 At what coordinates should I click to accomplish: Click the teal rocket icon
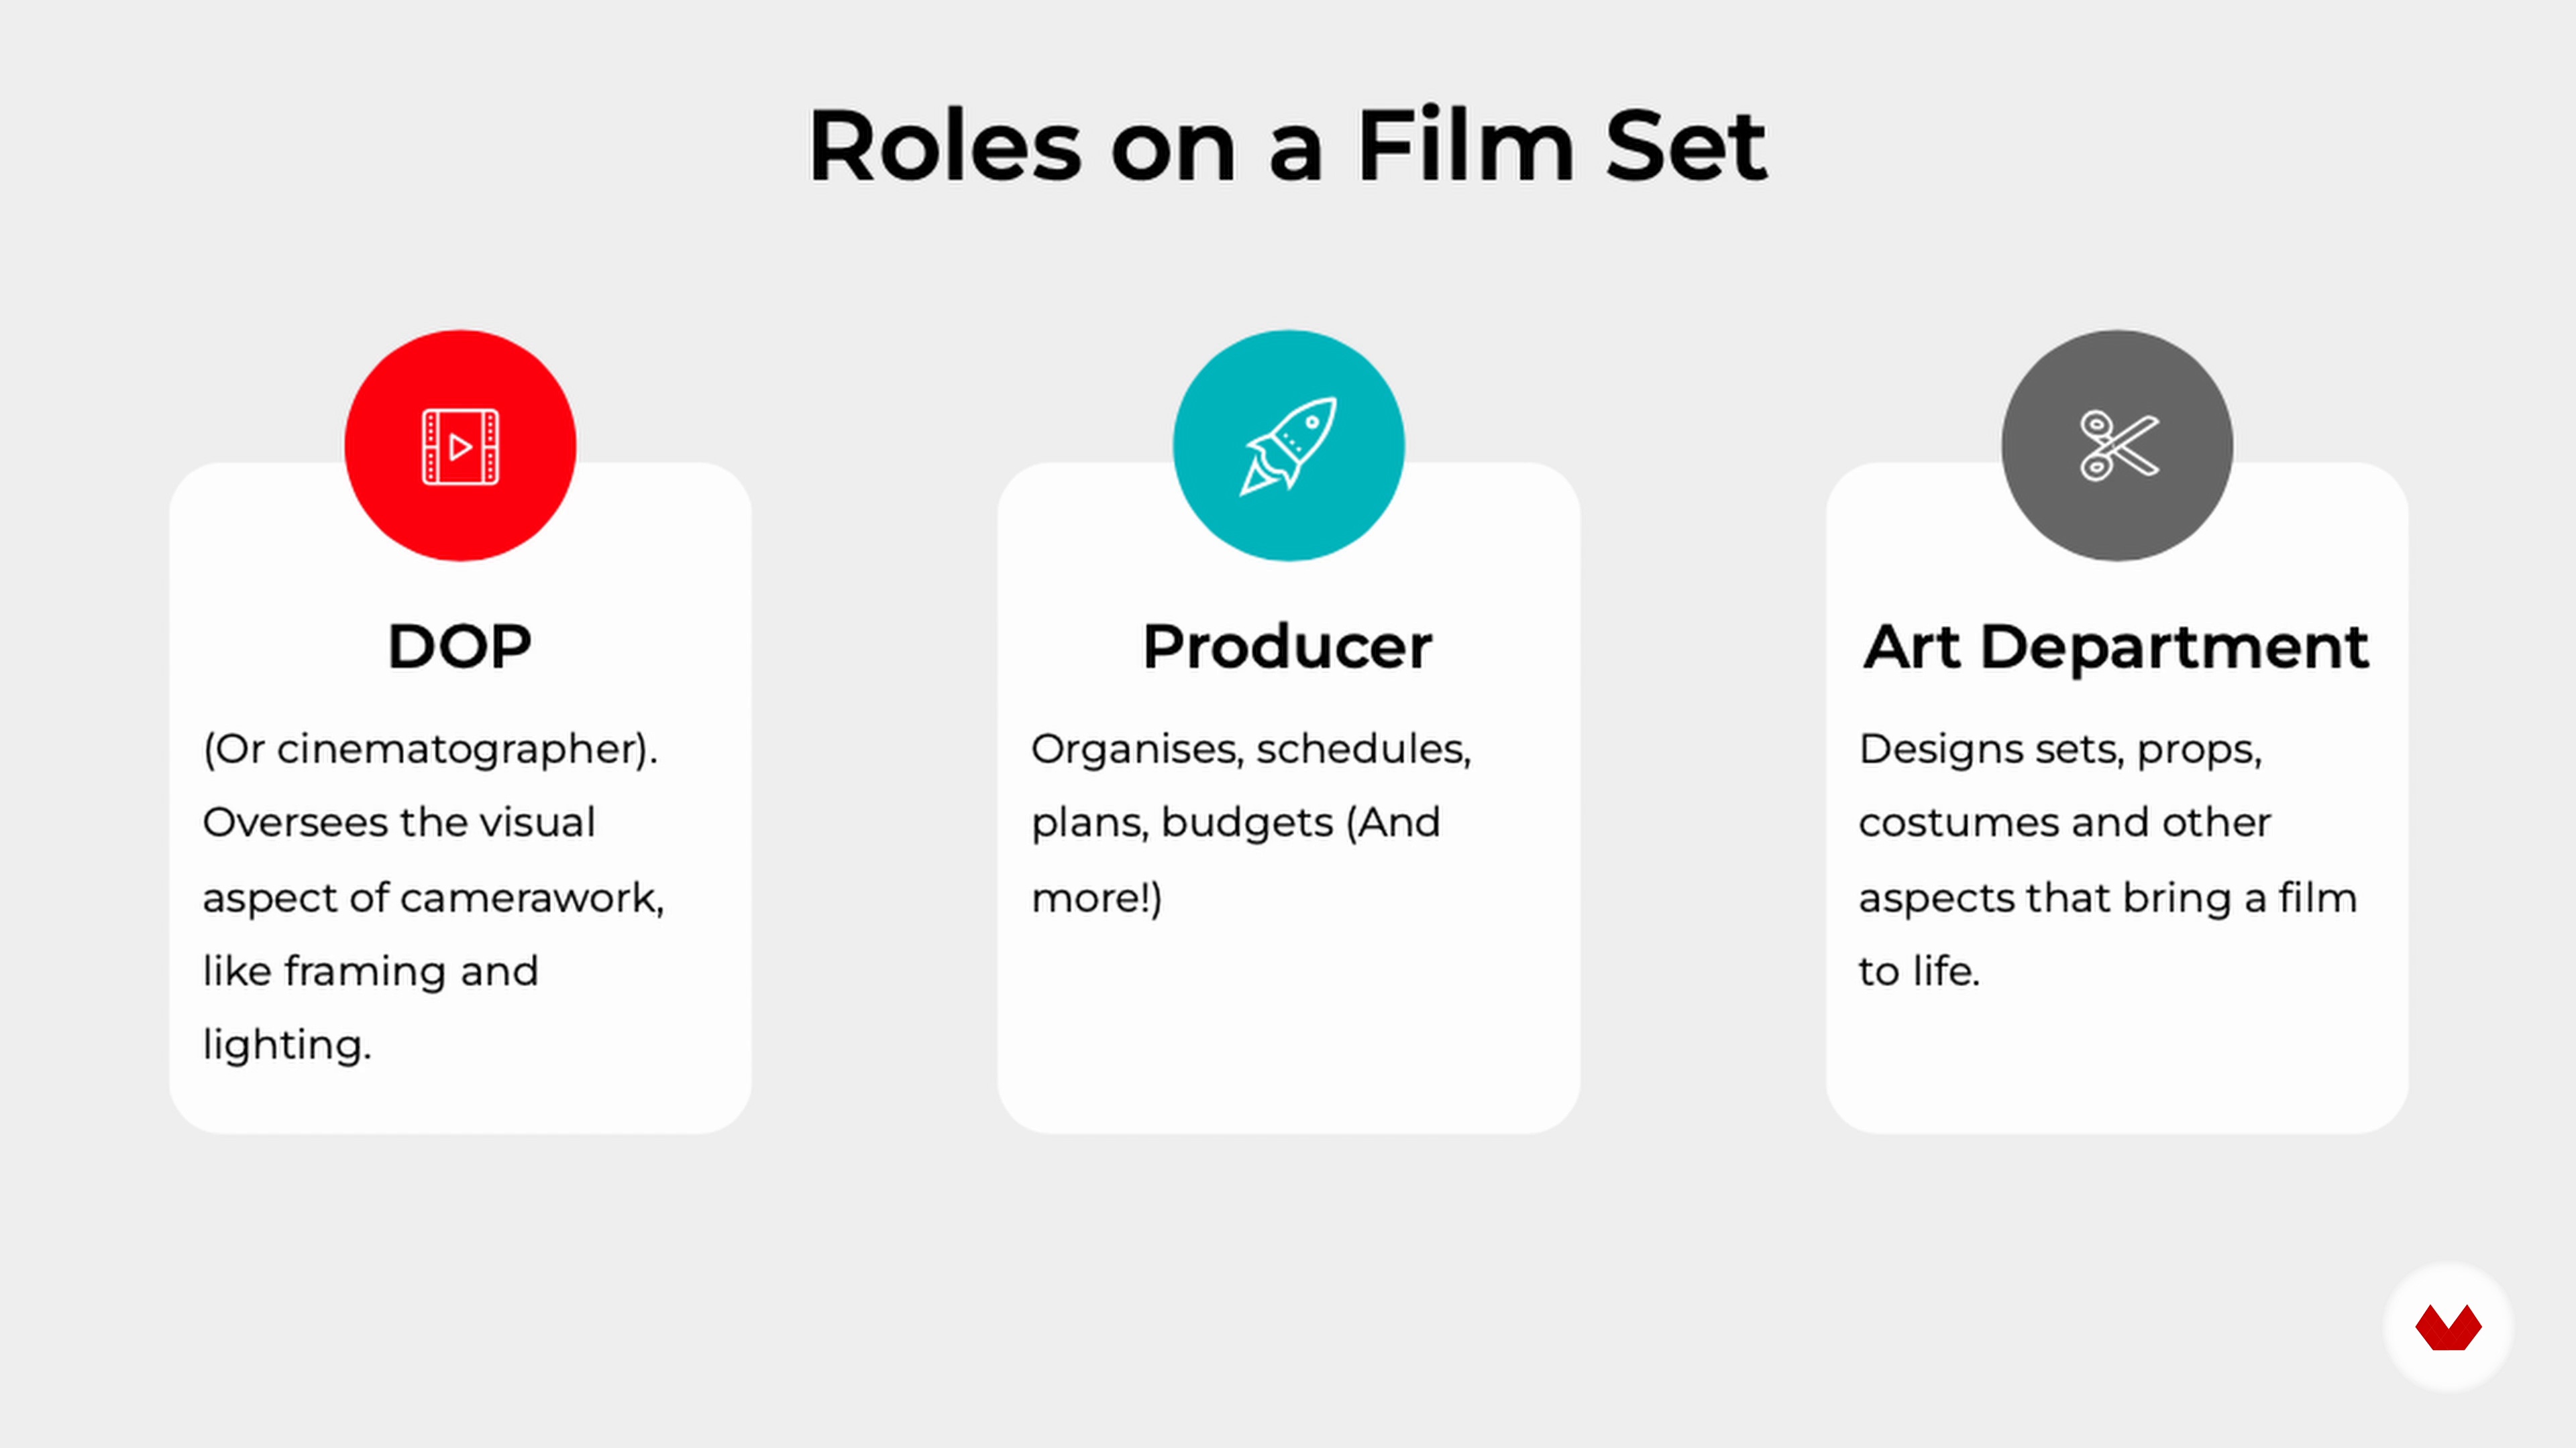point(1288,446)
